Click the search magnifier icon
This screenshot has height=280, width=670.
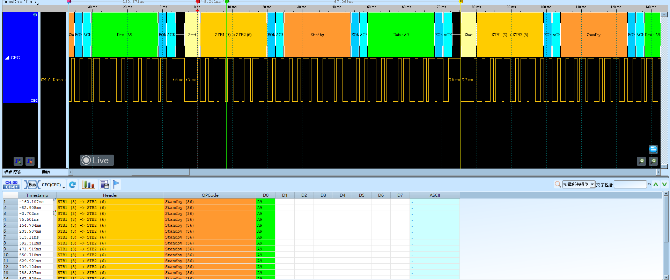[558, 185]
